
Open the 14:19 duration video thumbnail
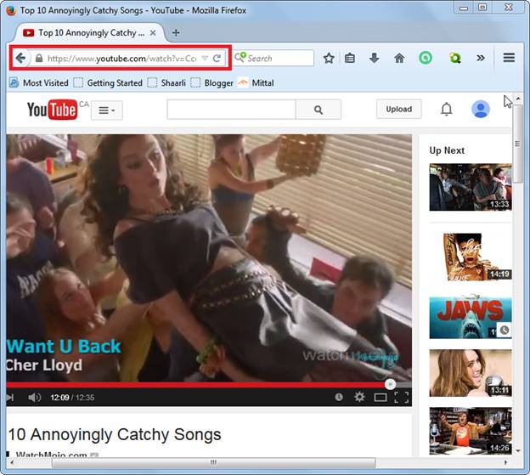coord(471,257)
